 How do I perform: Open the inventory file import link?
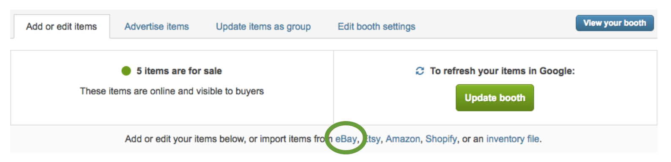(x=513, y=139)
